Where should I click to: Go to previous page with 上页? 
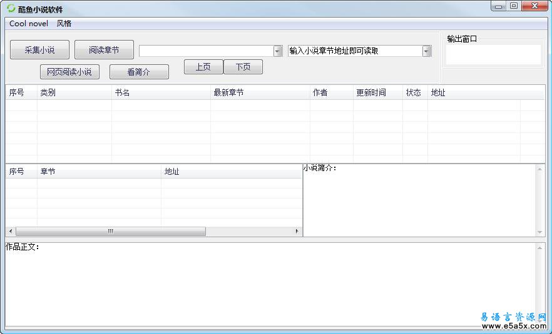tap(203, 67)
